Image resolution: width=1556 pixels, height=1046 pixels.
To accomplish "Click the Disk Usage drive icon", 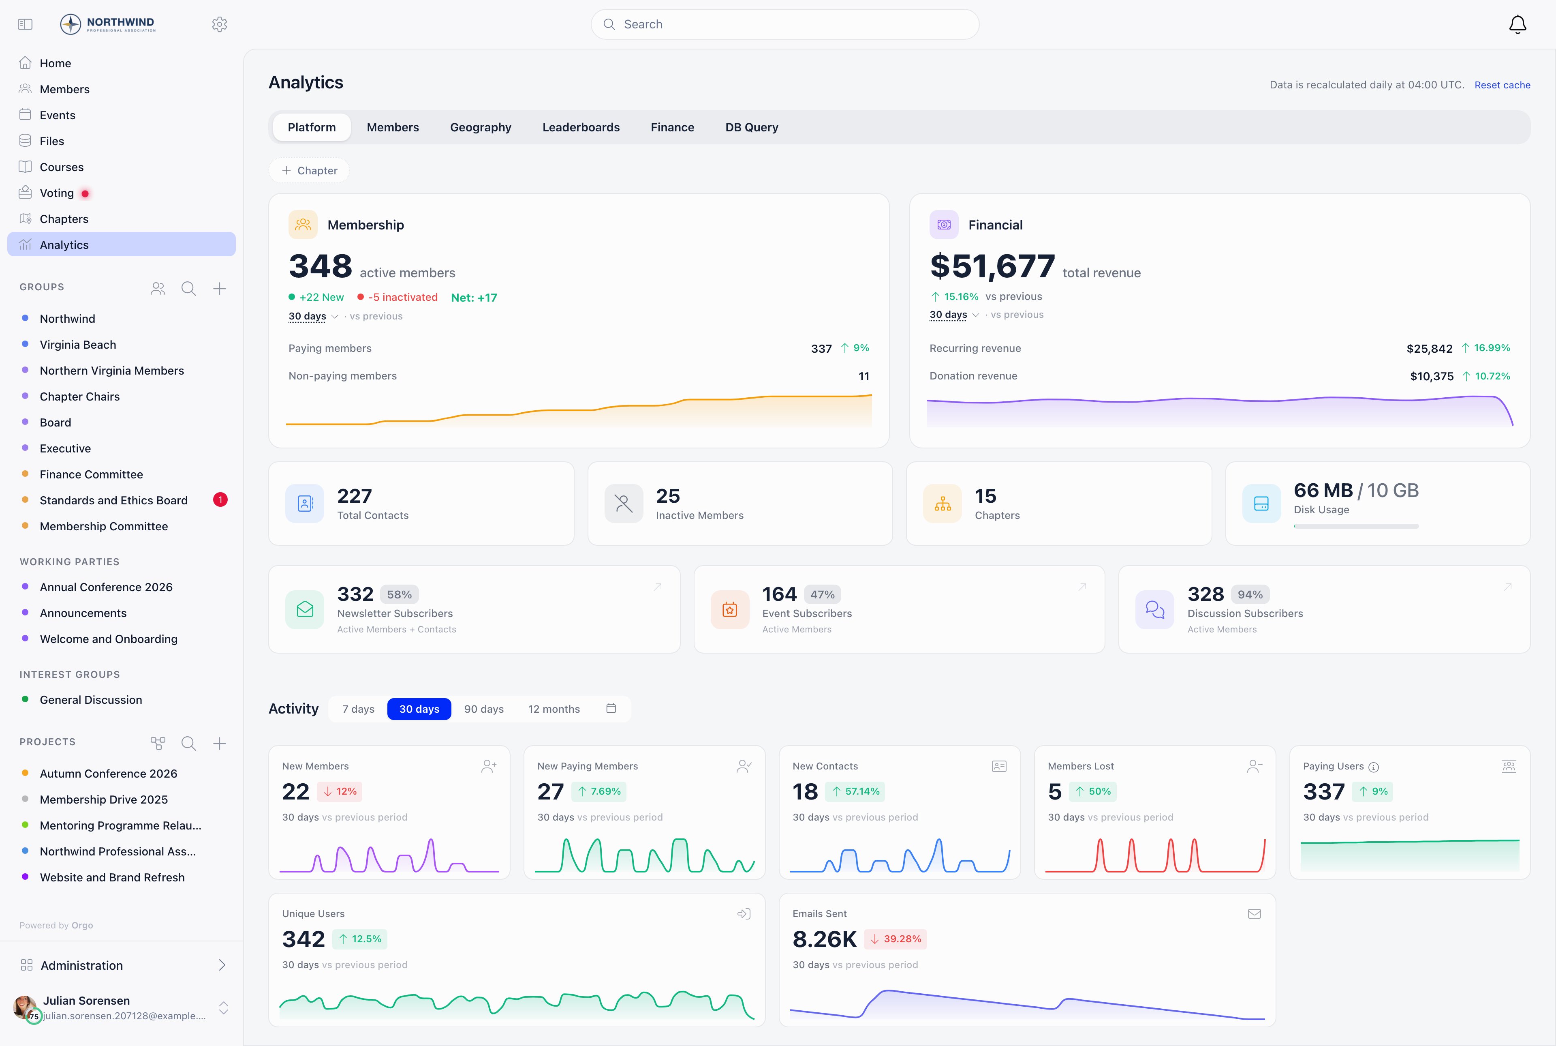I will click(x=1261, y=504).
